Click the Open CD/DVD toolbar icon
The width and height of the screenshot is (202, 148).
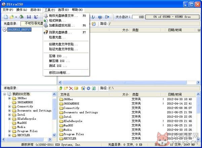22,17
